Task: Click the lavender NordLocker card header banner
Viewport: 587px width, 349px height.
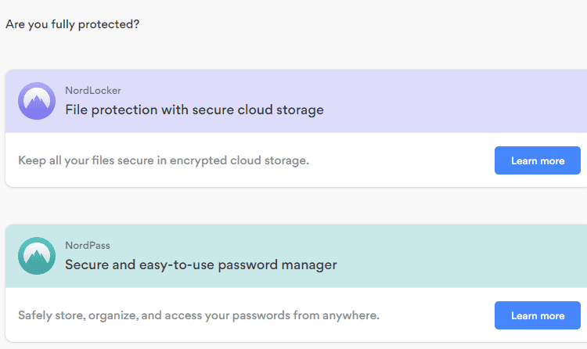Action: [x=296, y=101]
